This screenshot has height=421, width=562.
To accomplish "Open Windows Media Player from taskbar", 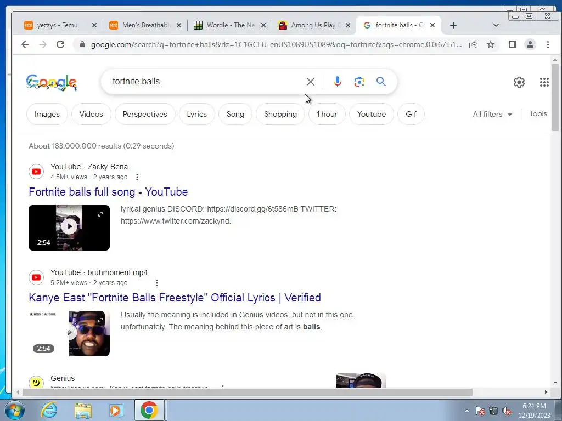I will click(116, 410).
